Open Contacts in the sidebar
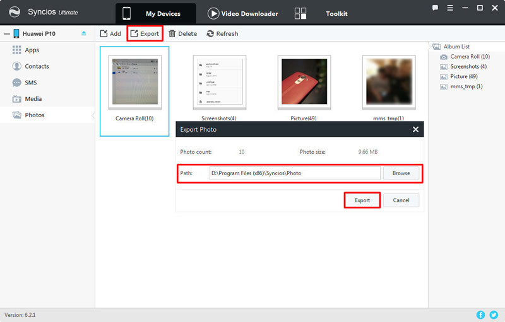 (47, 66)
